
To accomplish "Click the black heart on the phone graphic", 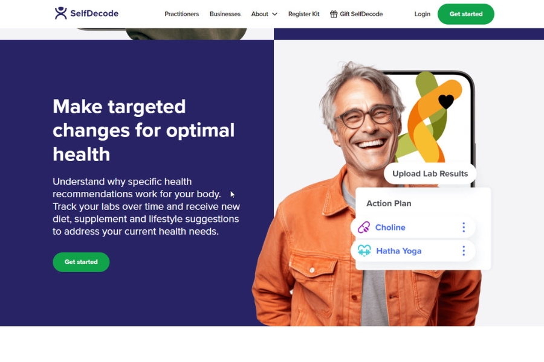I will point(446,101).
